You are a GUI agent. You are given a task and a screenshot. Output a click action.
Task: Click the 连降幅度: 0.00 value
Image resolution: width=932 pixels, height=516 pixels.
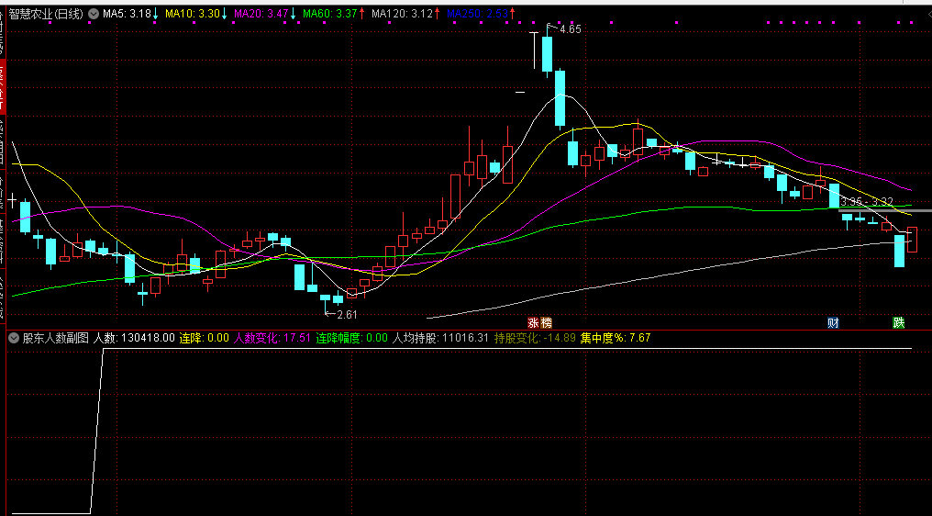(x=352, y=338)
